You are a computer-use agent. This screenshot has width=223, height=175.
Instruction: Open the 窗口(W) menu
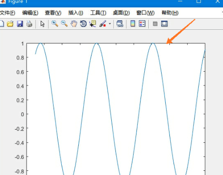point(145,13)
